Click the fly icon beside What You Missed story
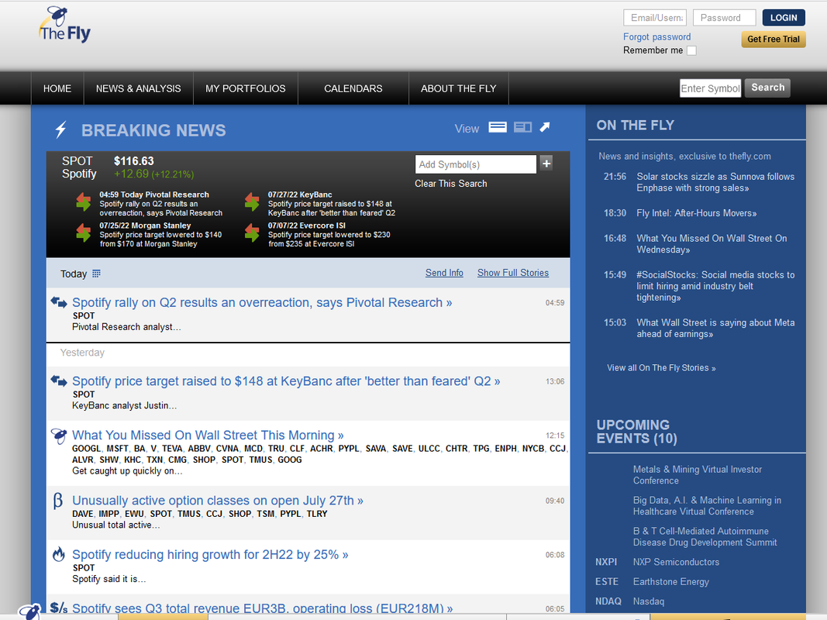This screenshot has width=827, height=620. (59, 436)
